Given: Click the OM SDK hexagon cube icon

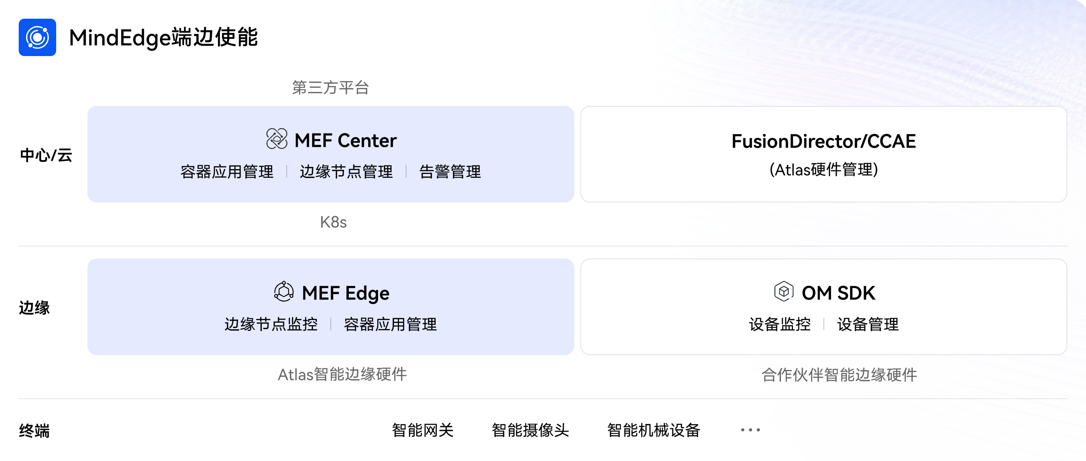Looking at the screenshot, I should point(784,292).
